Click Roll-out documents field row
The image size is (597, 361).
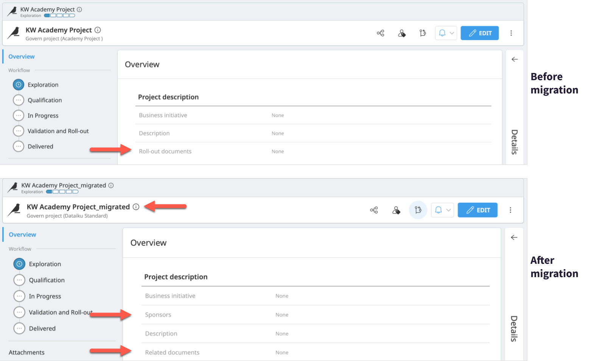coord(313,152)
